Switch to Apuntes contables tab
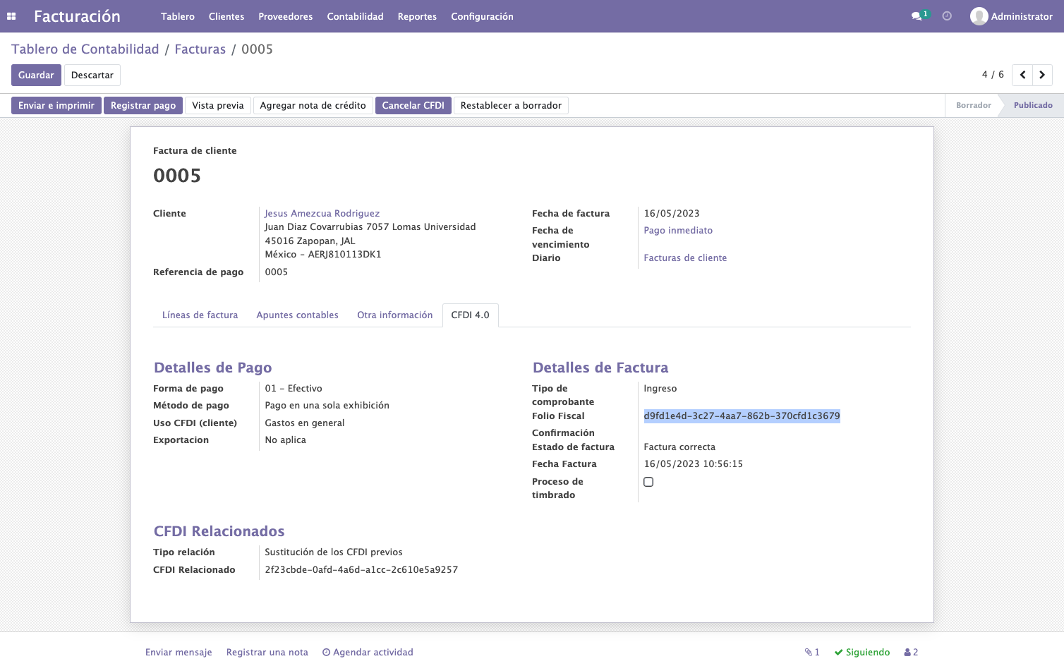 tap(298, 315)
